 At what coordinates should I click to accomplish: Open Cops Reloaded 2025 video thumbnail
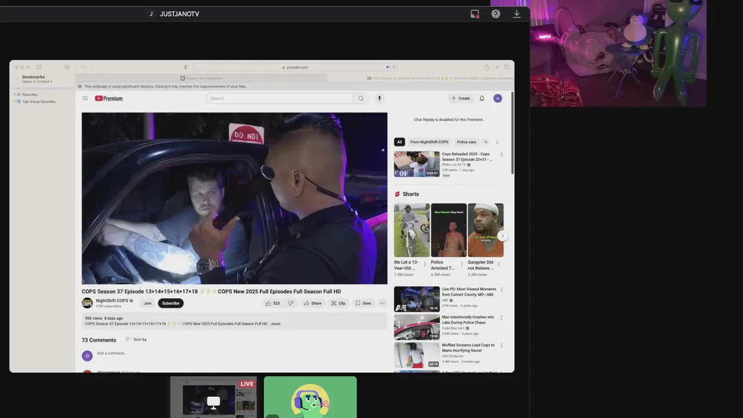click(x=417, y=164)
